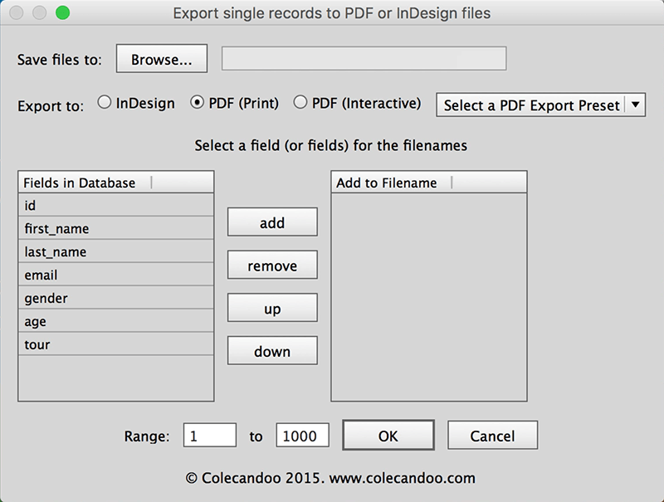Click Browse to choose save location
This screenshot has width=664, height=502.
(161, 58)
